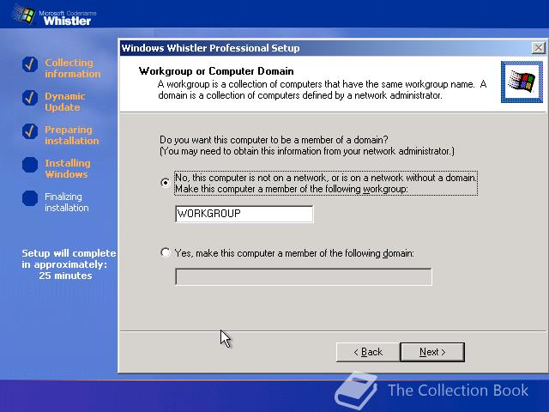Click the bullet beside Installing Windows
The width and height of the screenshot is (549, 412).
coord(30,165)
